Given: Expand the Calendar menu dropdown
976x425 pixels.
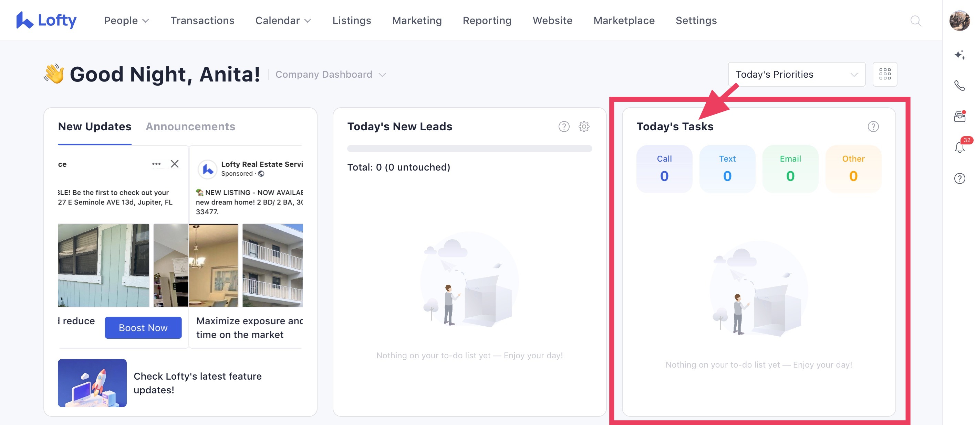Looking at the screenshot, I should (x=283, y=20).
